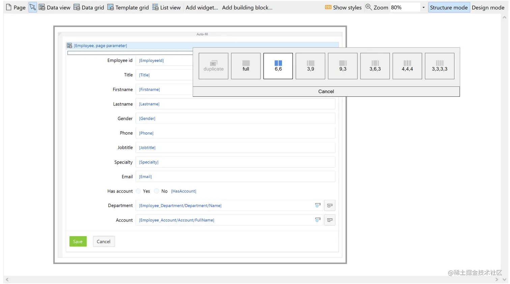Click the vertical scrollbar up arrow
This screenshot has height=284, width=510.
[504, 18]
